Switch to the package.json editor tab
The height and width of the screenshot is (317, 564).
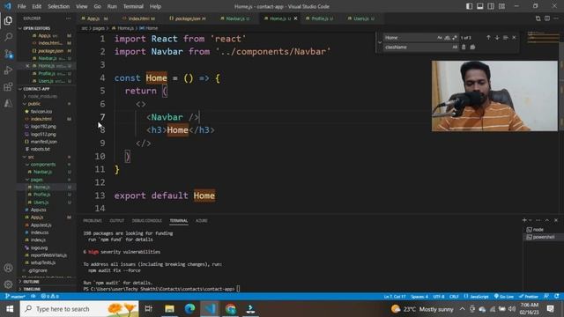tap(187, 18)
